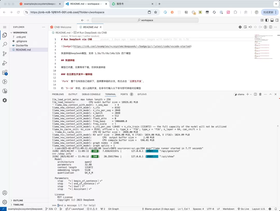Image resolution: width=280 pixels, height=211 pixels.
Task: Expand the OUTLINE section
Action: (18, 200)
